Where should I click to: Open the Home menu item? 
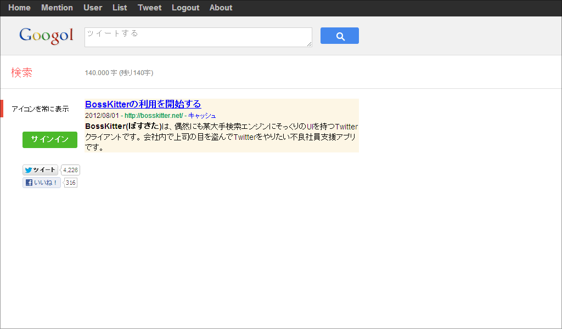coord(19,8)
